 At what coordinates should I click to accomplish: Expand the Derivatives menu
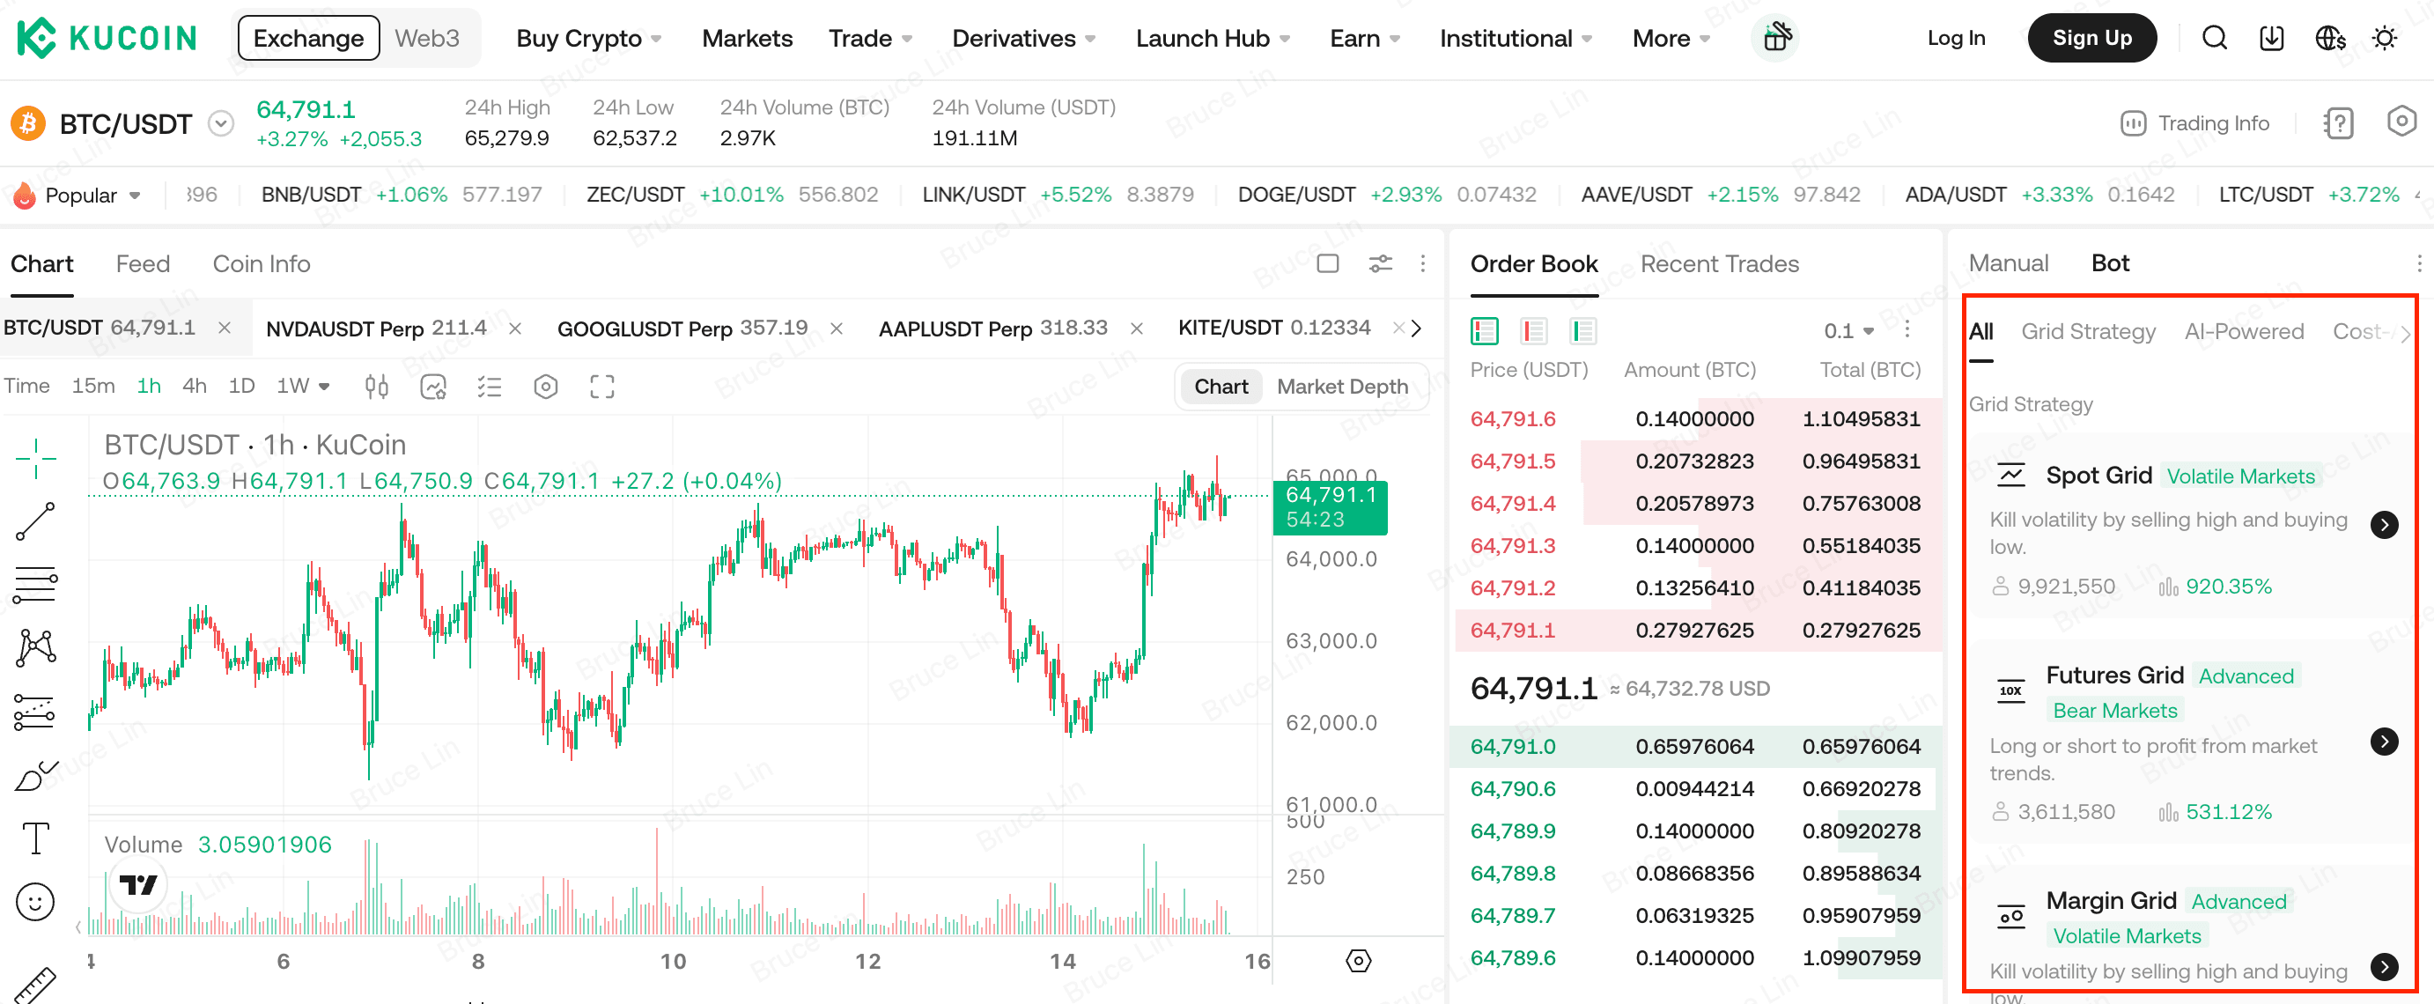tap(1023, 38)
